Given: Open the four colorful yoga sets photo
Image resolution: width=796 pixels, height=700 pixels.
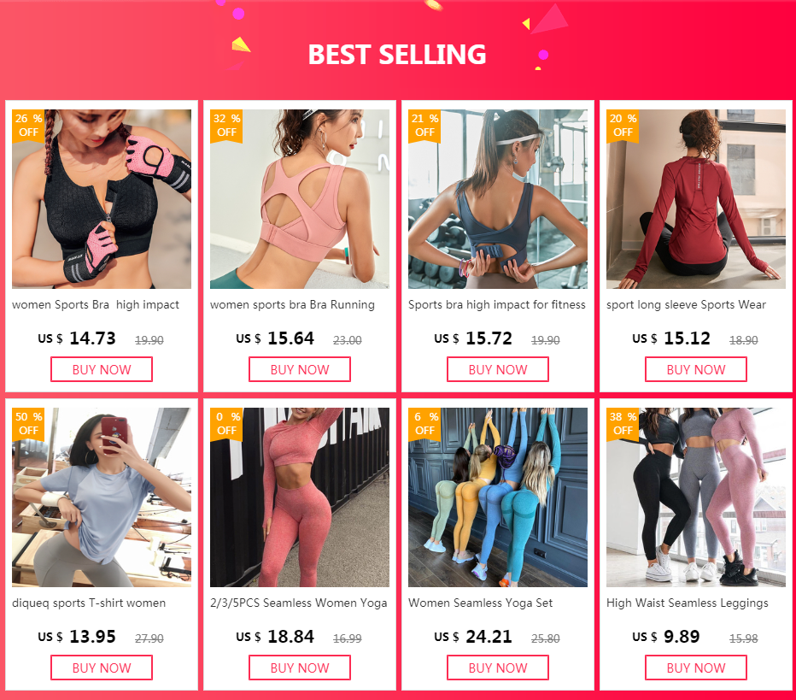Looking at the screenshot, I should coord(497,497).
